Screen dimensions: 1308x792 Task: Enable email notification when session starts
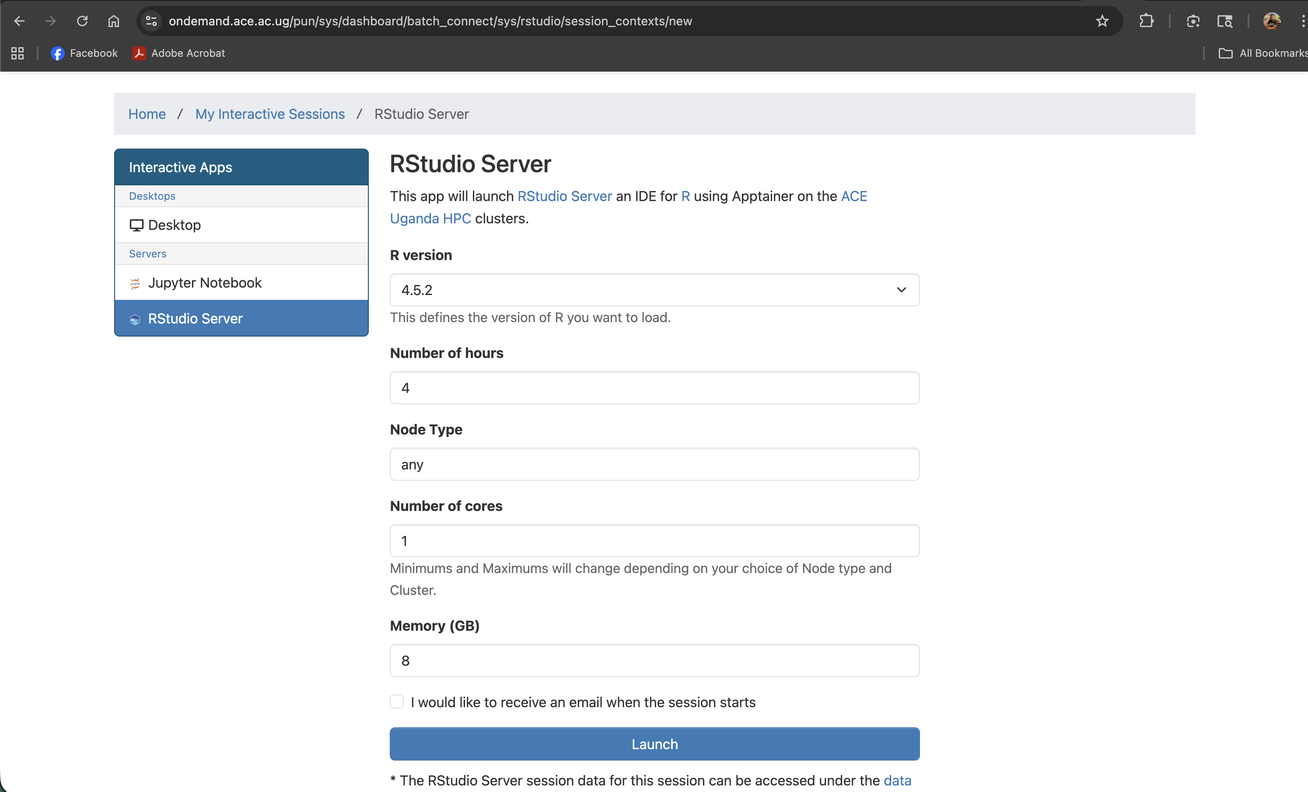coord(396,701)
